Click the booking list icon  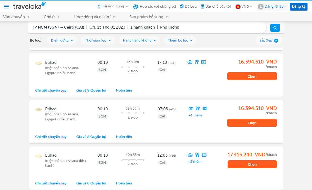tap(202, 7)
